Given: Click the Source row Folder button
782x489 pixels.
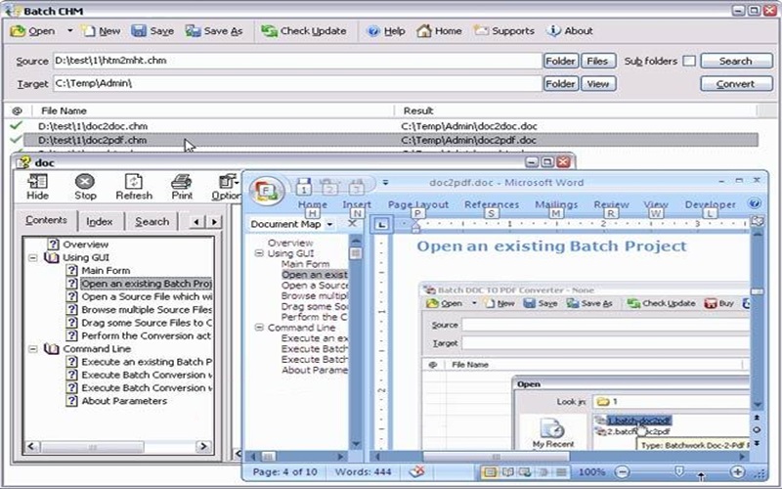Looking at the screenshot, I should click(560, 61).
